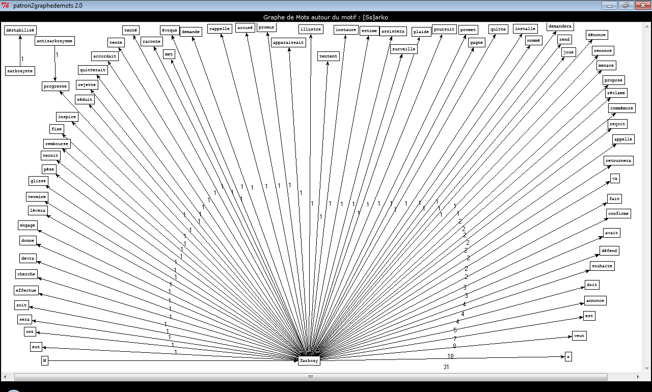Select the 'tenté' node
Image resolution: width=652 pixels, height=392 pixels.
point(131,30)
